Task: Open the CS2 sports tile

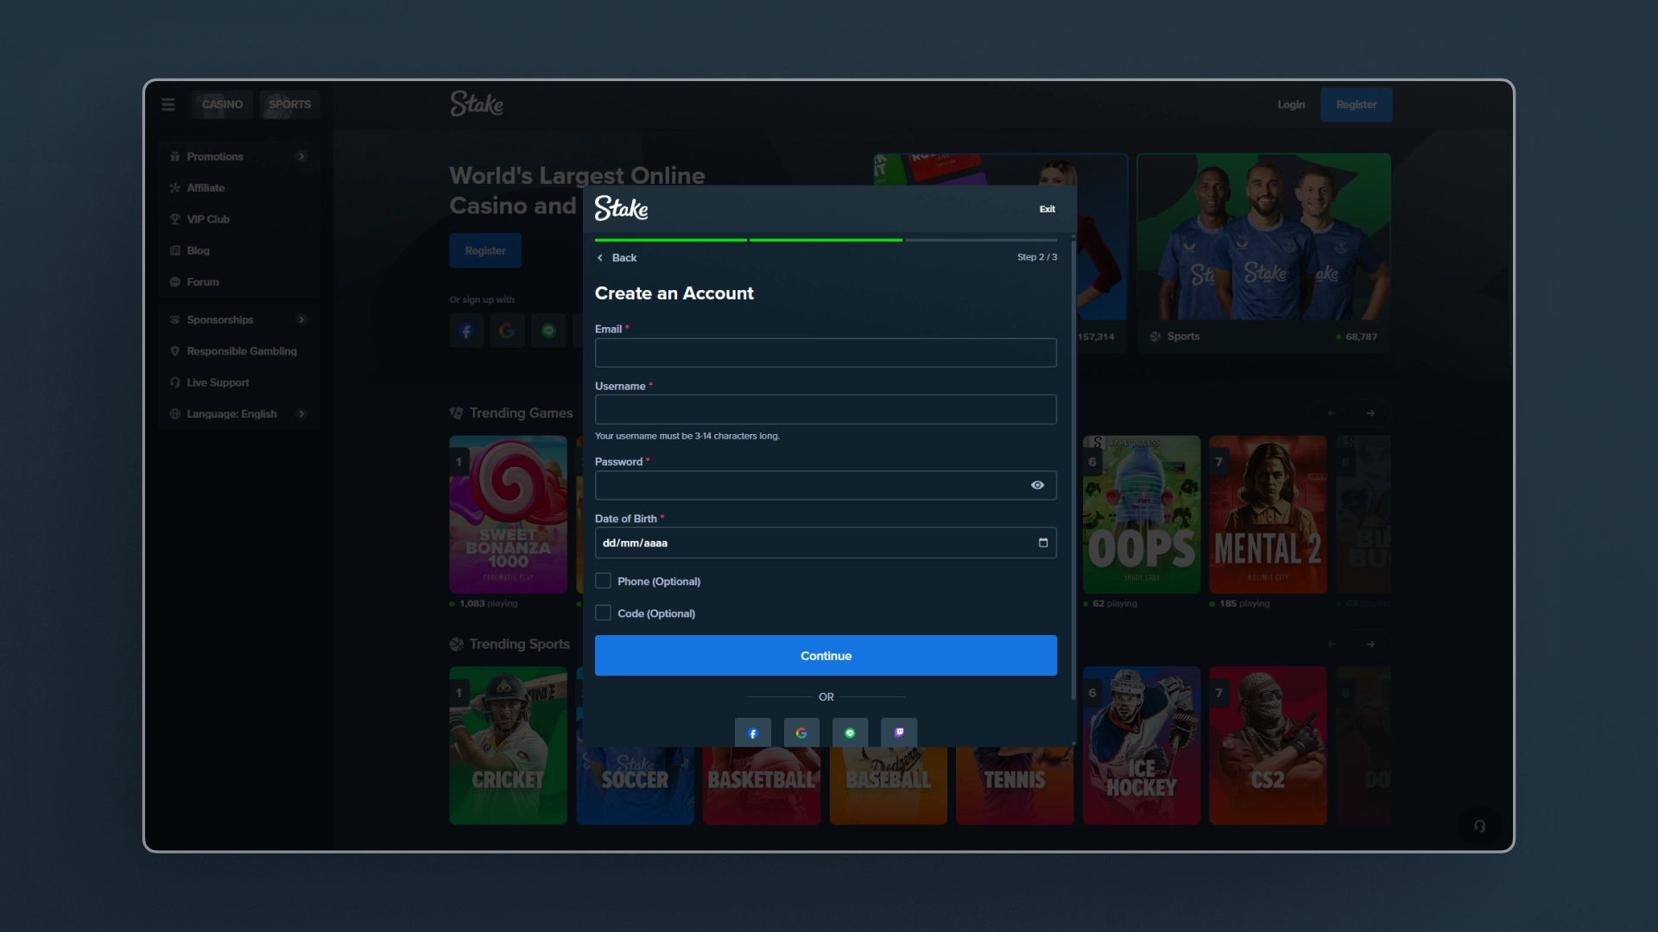Action: coord(1268,746)
